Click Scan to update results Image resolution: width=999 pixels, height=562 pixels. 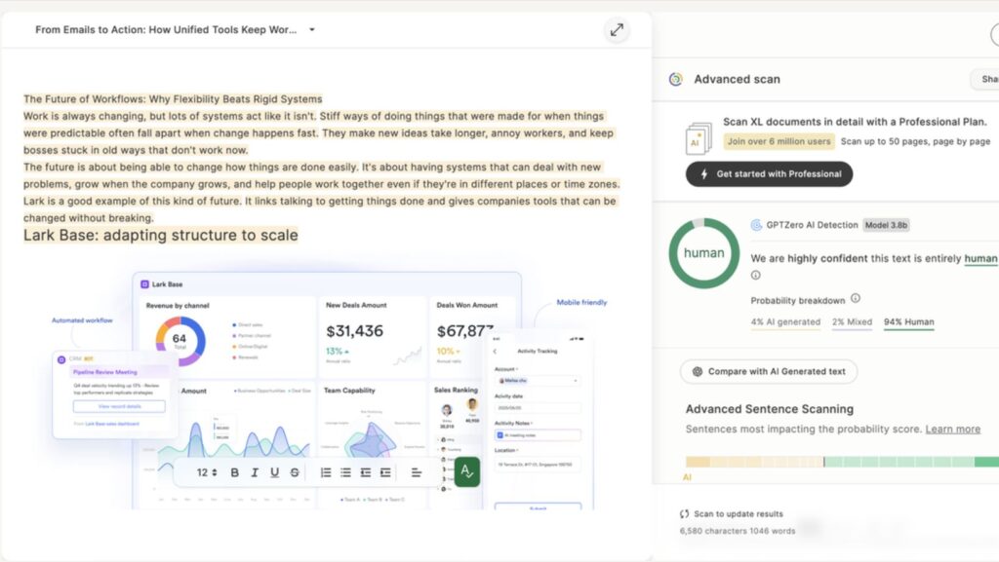(x=732, y=513)
